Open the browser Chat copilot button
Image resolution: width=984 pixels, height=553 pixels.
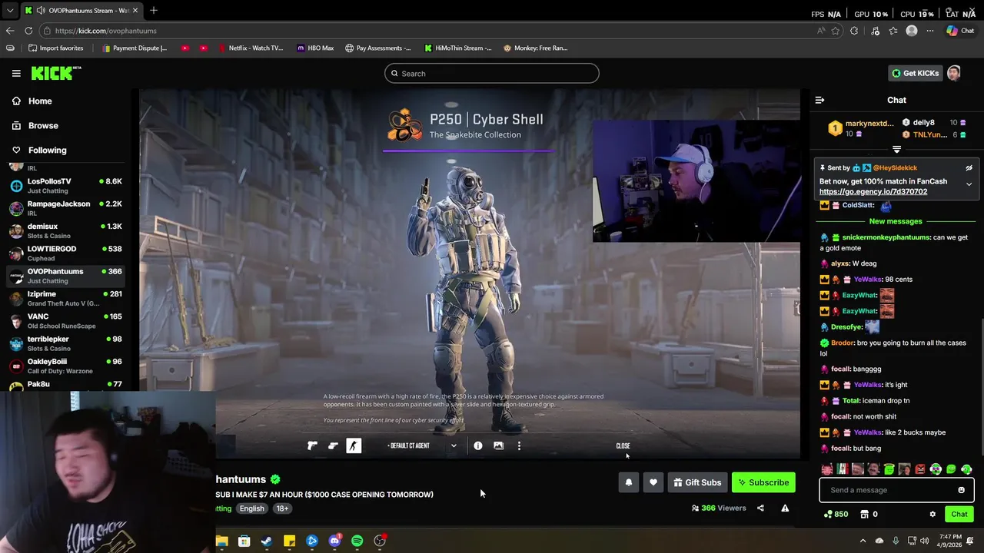tap(960, 31)
